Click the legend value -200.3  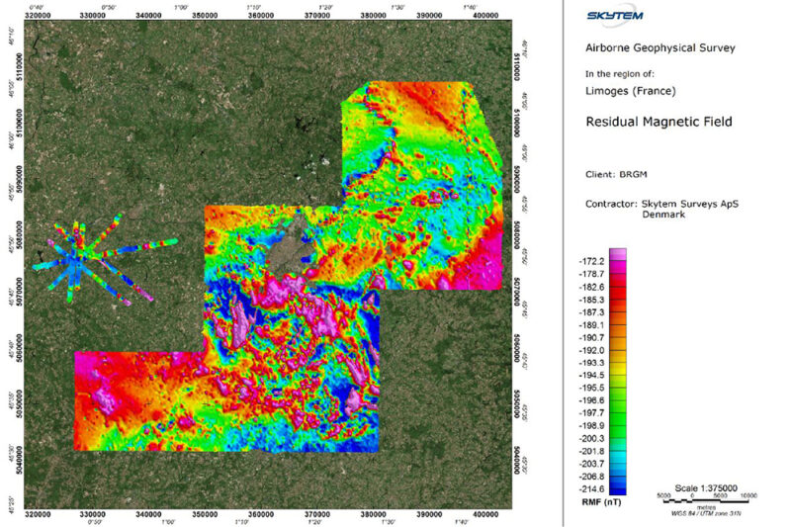click(591, 439)
